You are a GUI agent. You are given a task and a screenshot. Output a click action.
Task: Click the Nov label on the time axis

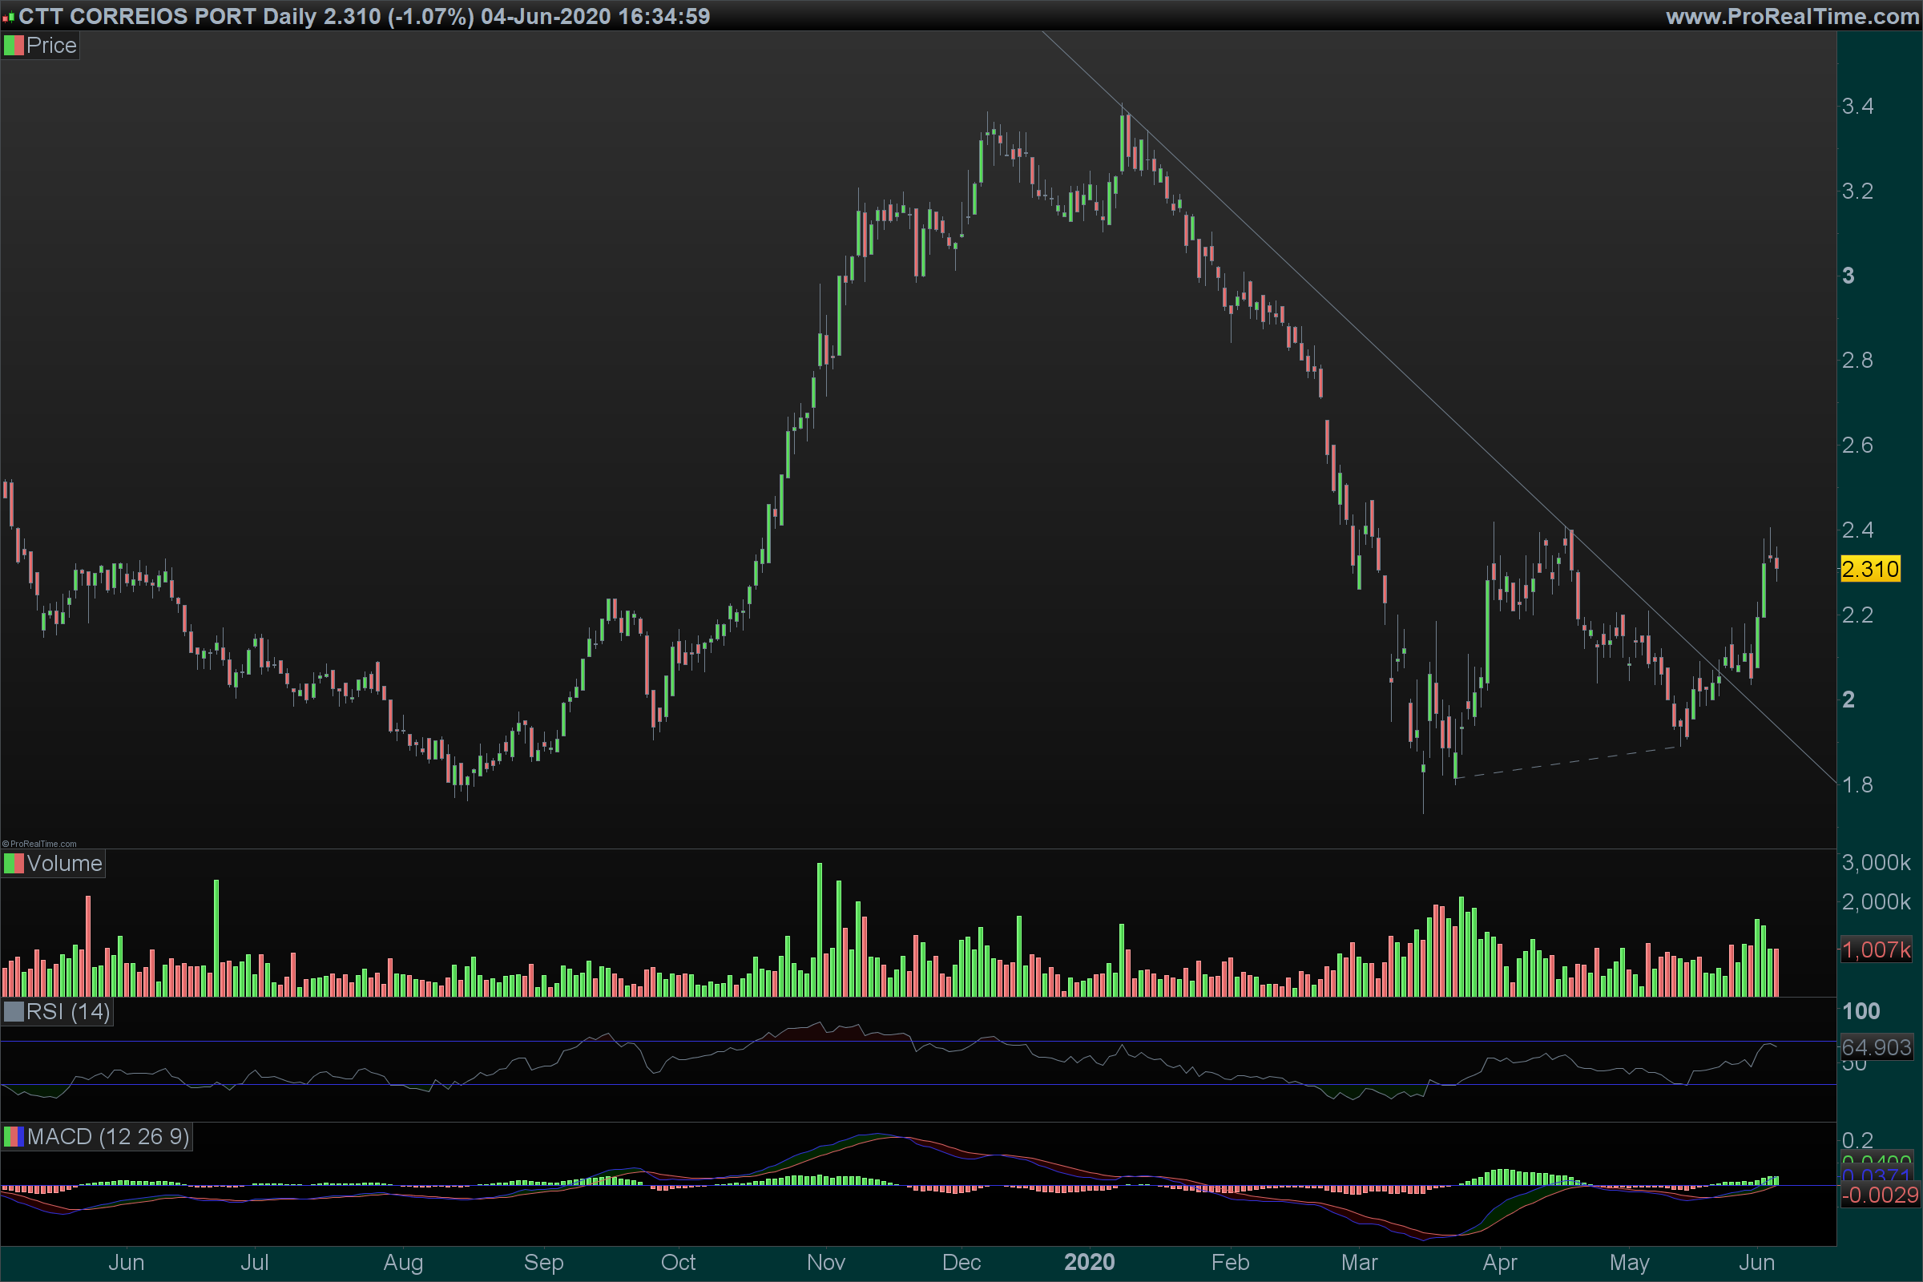pyautogui.click(x=826, y=1263)
